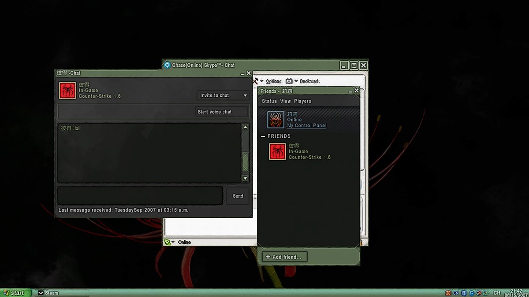Open Players menu in Friends window

click(x=302, y=101)
